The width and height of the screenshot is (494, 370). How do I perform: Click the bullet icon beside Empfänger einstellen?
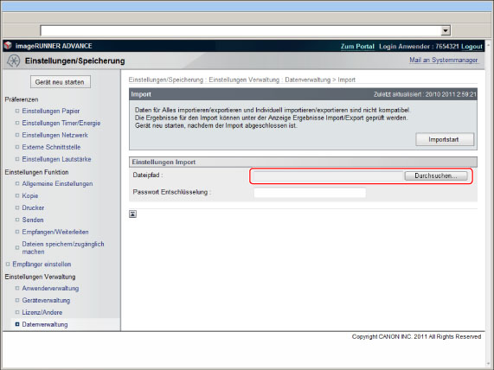pyautogui.click(x=8, y=264)
